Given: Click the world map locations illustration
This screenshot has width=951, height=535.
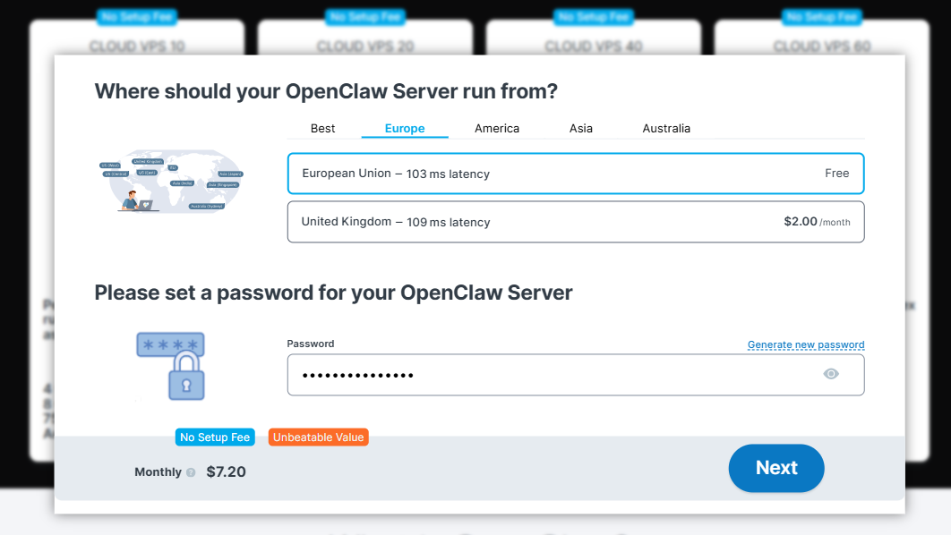Looking at the screenshot, I should click(172, 181).
